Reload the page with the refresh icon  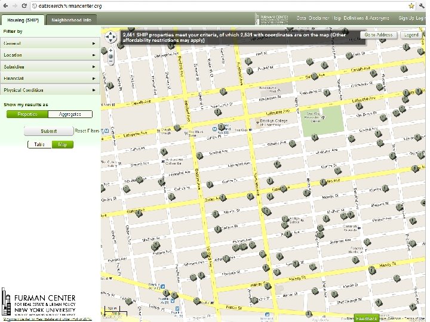click(x=24, y=6)
